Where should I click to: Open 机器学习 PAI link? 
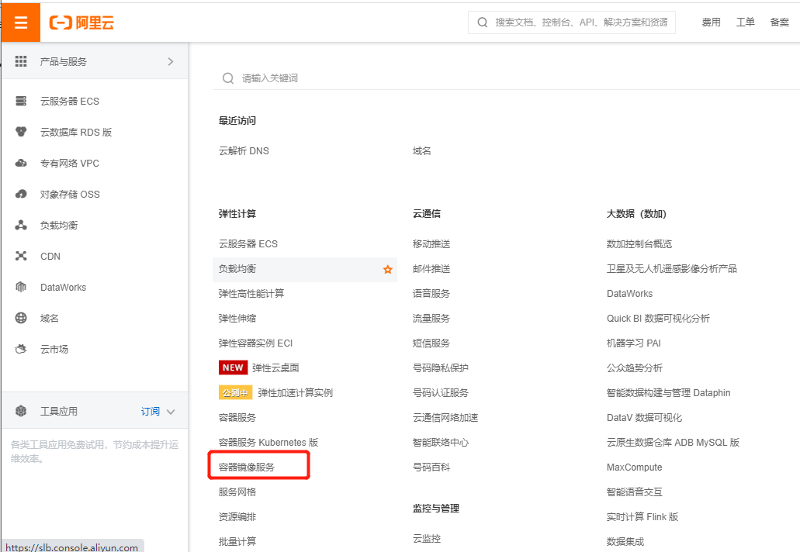(634, 343)
